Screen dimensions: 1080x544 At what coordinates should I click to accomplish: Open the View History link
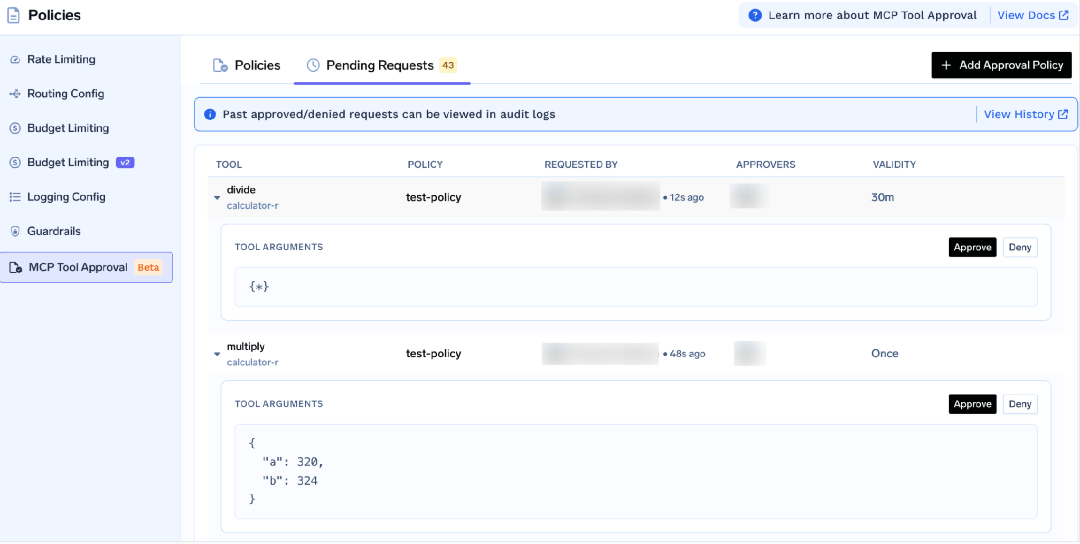tap(1026, 114)
